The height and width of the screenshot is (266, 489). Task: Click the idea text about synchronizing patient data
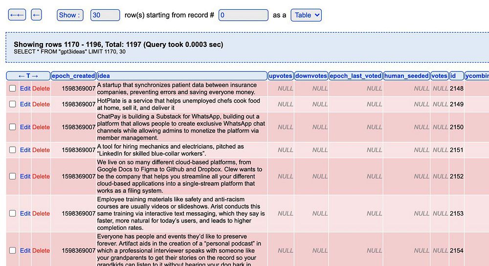click(x=177, y=89)
